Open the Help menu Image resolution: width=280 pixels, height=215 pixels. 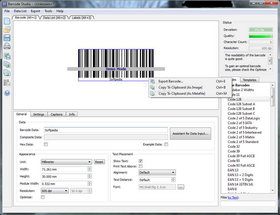tap(60, 11)
